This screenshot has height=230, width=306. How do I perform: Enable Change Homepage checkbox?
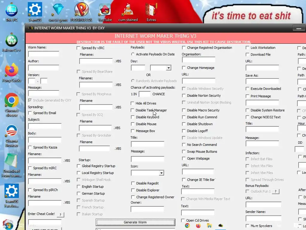click(184, 67)
